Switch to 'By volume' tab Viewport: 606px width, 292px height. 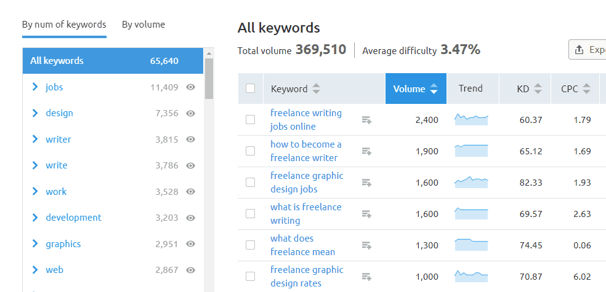click(x=143, y=25)
